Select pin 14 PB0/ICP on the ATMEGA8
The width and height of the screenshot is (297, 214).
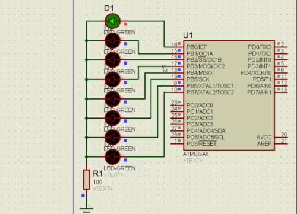click(x=177, y=47)
